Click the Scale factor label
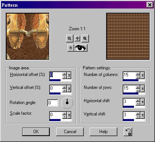Screen dimensions: 155x142 click(x=21, y=113)
